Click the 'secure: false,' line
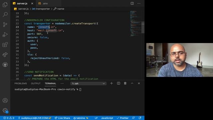 click(x=38, y=37)
